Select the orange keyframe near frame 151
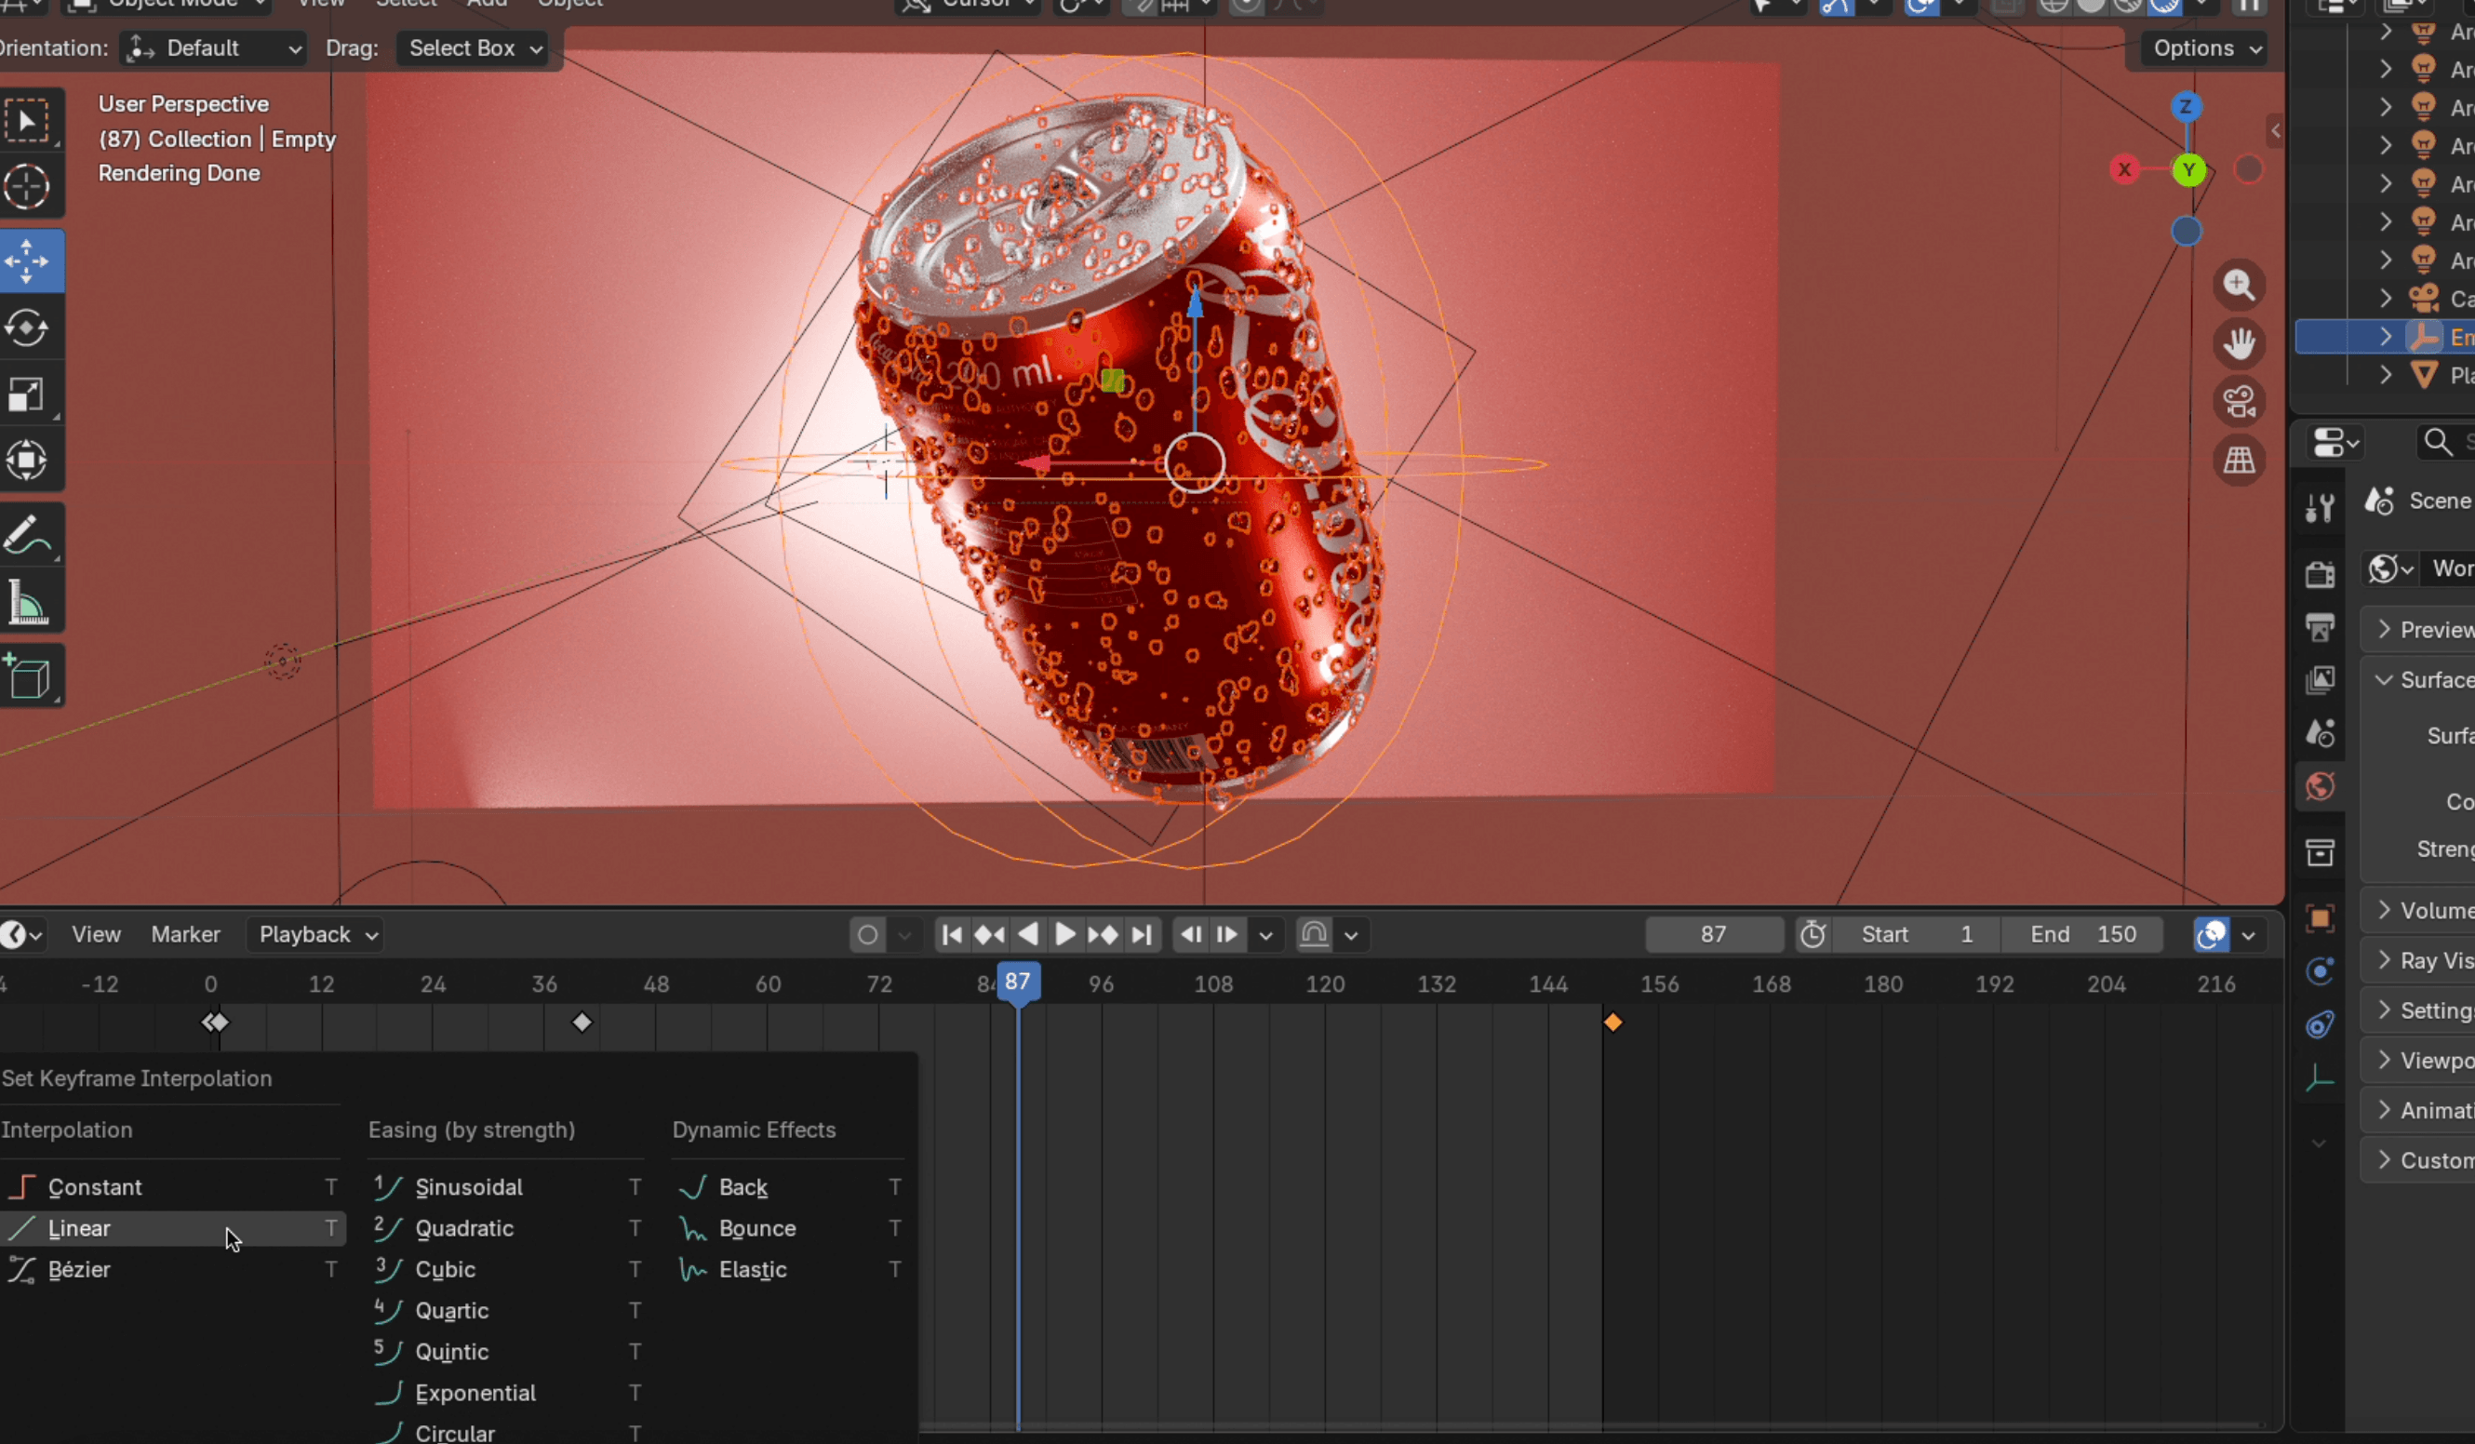Viewport: 2475px width, 1444px height. [1612, 1023]
